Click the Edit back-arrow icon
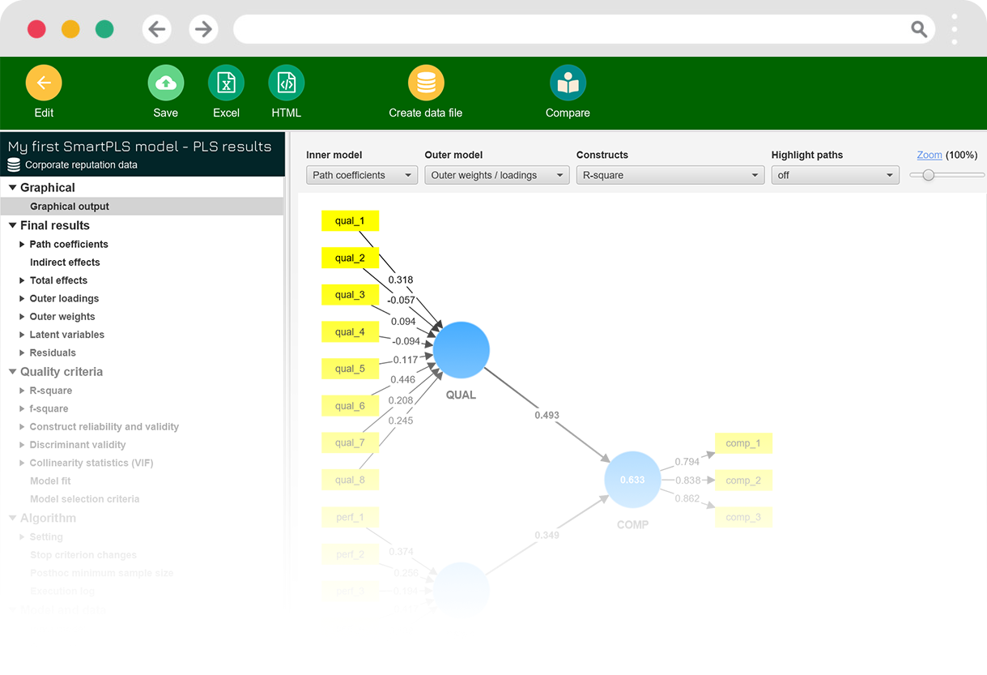Screen dimensions: 987x675 coord(44,83)
